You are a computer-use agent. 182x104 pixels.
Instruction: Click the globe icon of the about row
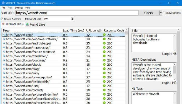(x=4, y=65)
